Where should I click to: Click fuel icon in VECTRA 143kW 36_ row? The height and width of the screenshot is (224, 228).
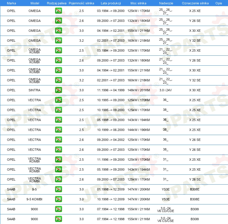[58, 120]
